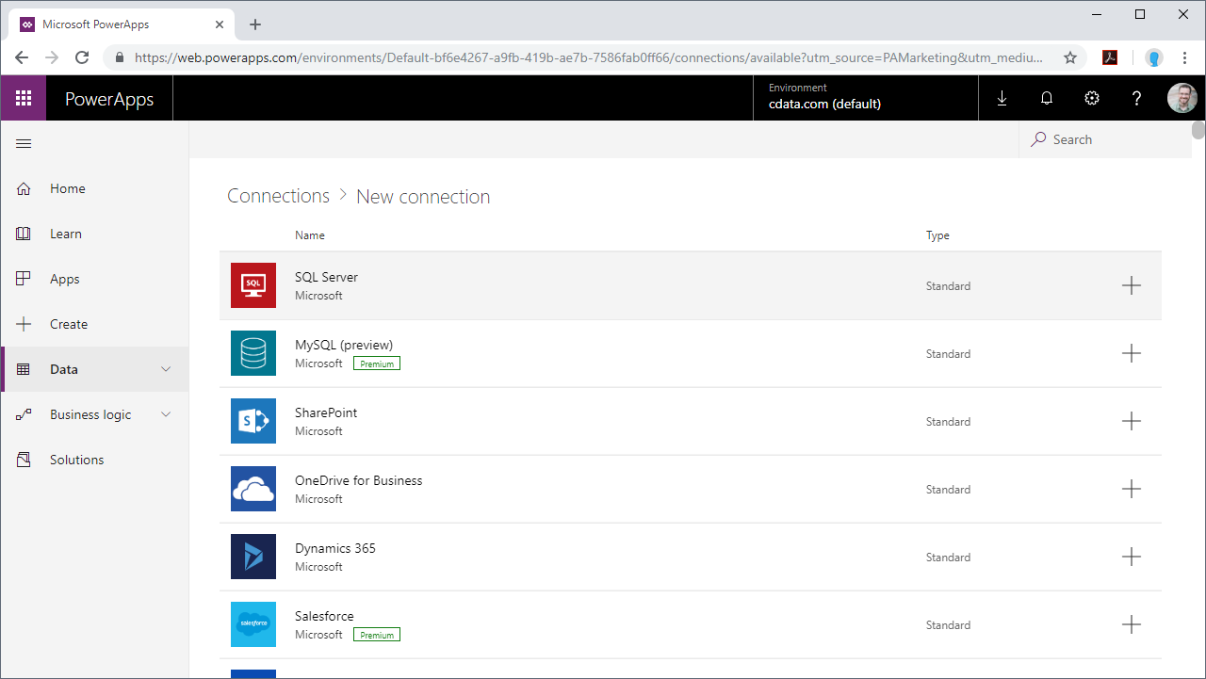
Task: Expand the Business logic chevron
Action: (166, 414)
